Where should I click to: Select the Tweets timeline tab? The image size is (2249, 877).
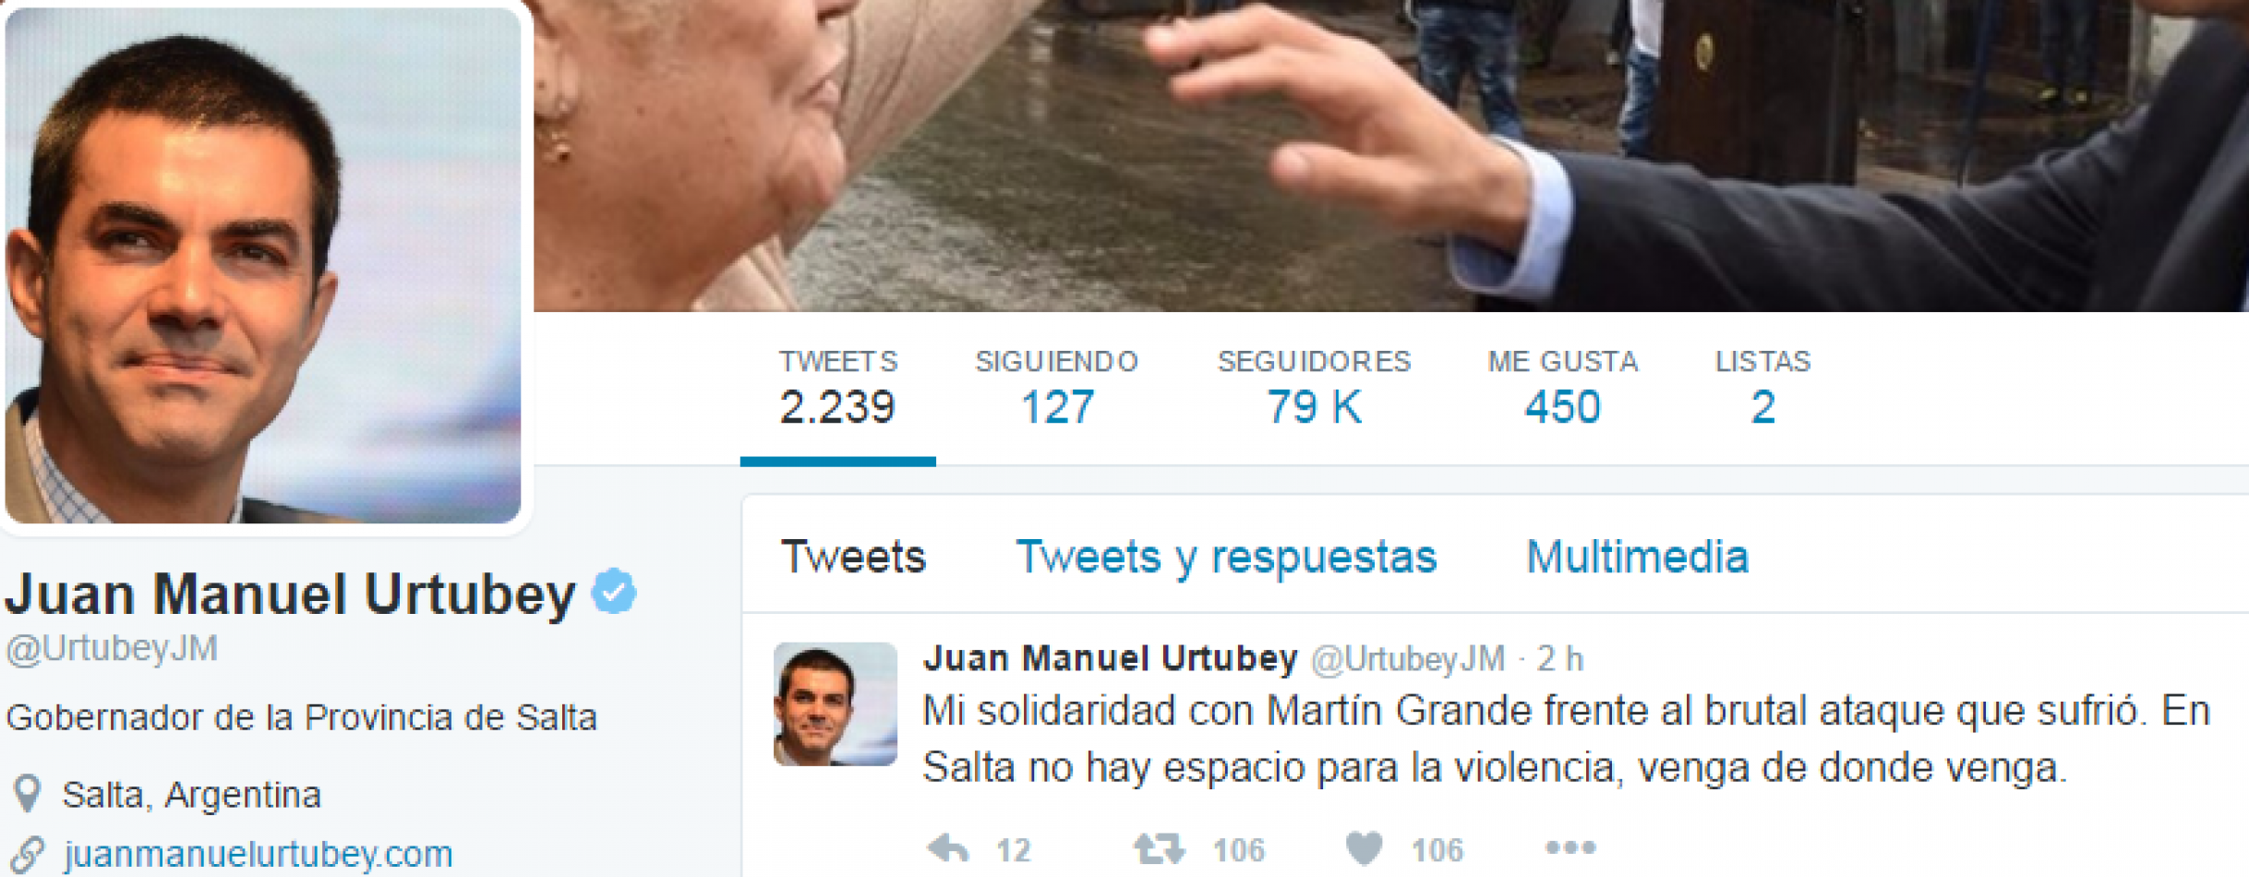pyautogui.click(x=853, y=557)
